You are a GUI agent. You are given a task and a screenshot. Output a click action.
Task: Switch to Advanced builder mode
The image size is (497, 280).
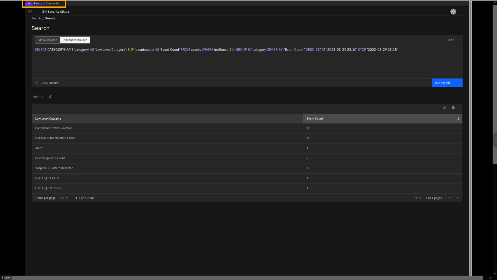tap(75, 40)
